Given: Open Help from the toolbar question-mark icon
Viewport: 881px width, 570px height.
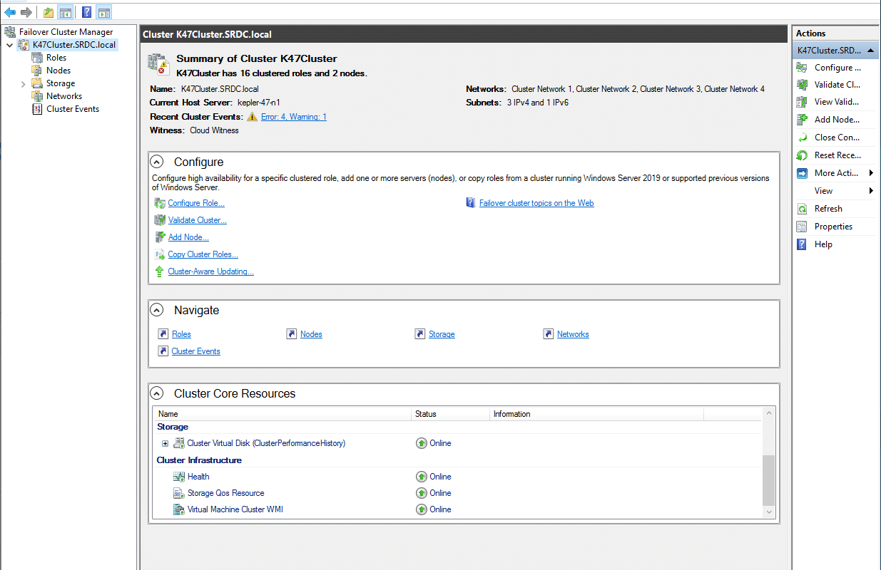Looking at the screenshot, I should click(x=86, y=12).
